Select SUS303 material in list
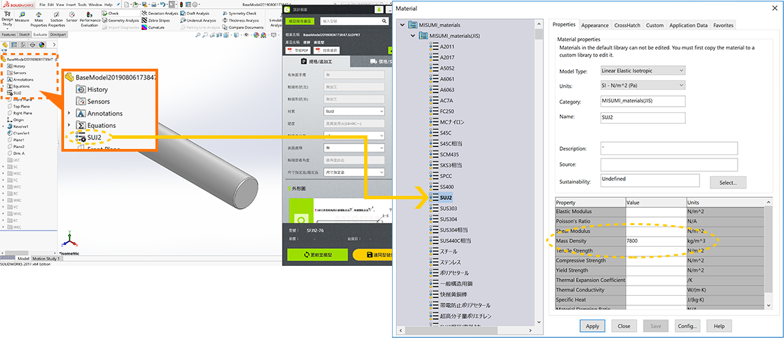The image size is (784, 338). click(448, 208)
